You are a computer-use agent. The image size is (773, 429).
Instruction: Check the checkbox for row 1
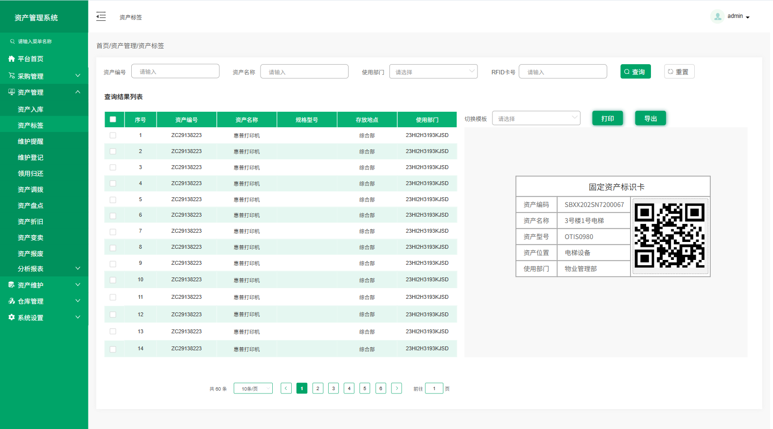[x=113, y=136]
